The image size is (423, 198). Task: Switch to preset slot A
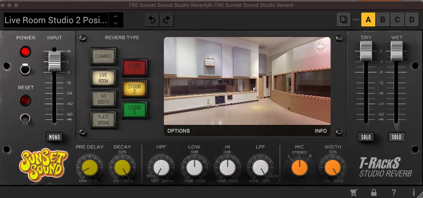(368, 20)
